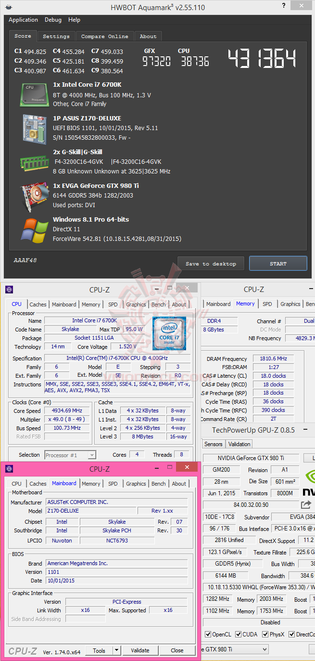Open the Validation tab in GPU-Z
Image resolution: width=315 pixels, height=661 pixels.
coord(239,444)
